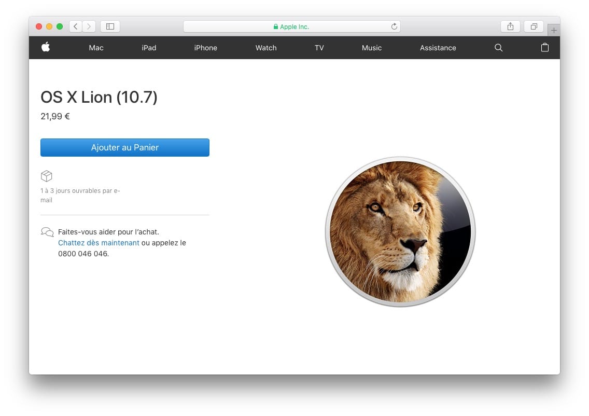Click the green lock icon in address bar

(276, 26)
